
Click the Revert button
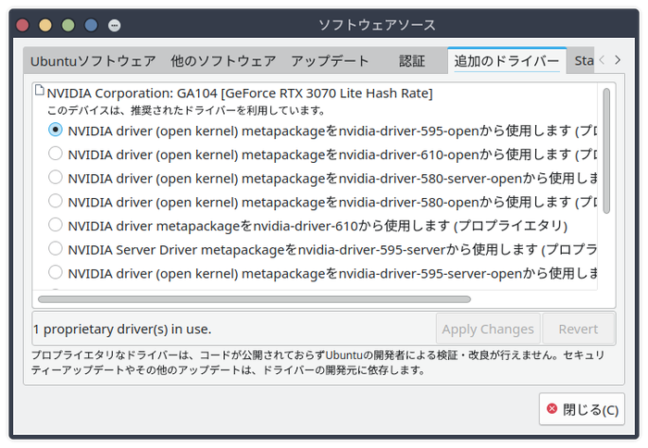click(x=579, y=329)
